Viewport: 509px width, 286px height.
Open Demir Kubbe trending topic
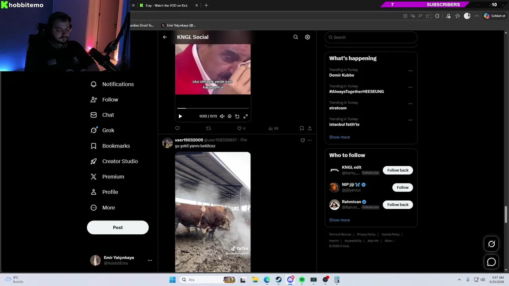click(x=342, y=75)
